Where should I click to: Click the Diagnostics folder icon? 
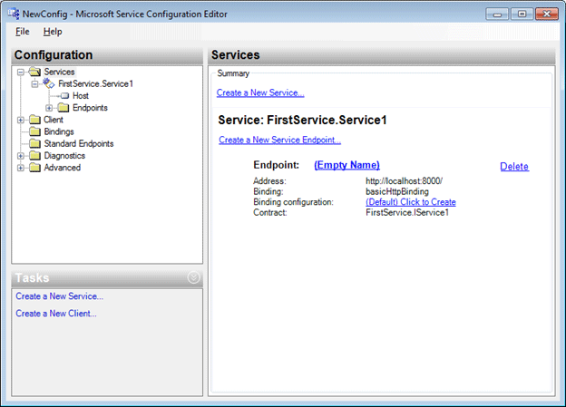pos(35,156)
